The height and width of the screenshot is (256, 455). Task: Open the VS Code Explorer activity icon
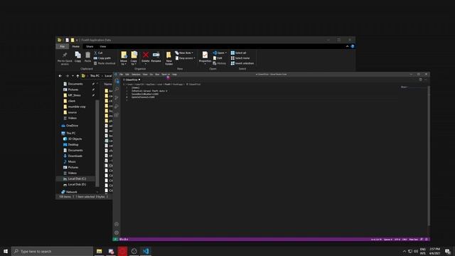pos(117,81)
